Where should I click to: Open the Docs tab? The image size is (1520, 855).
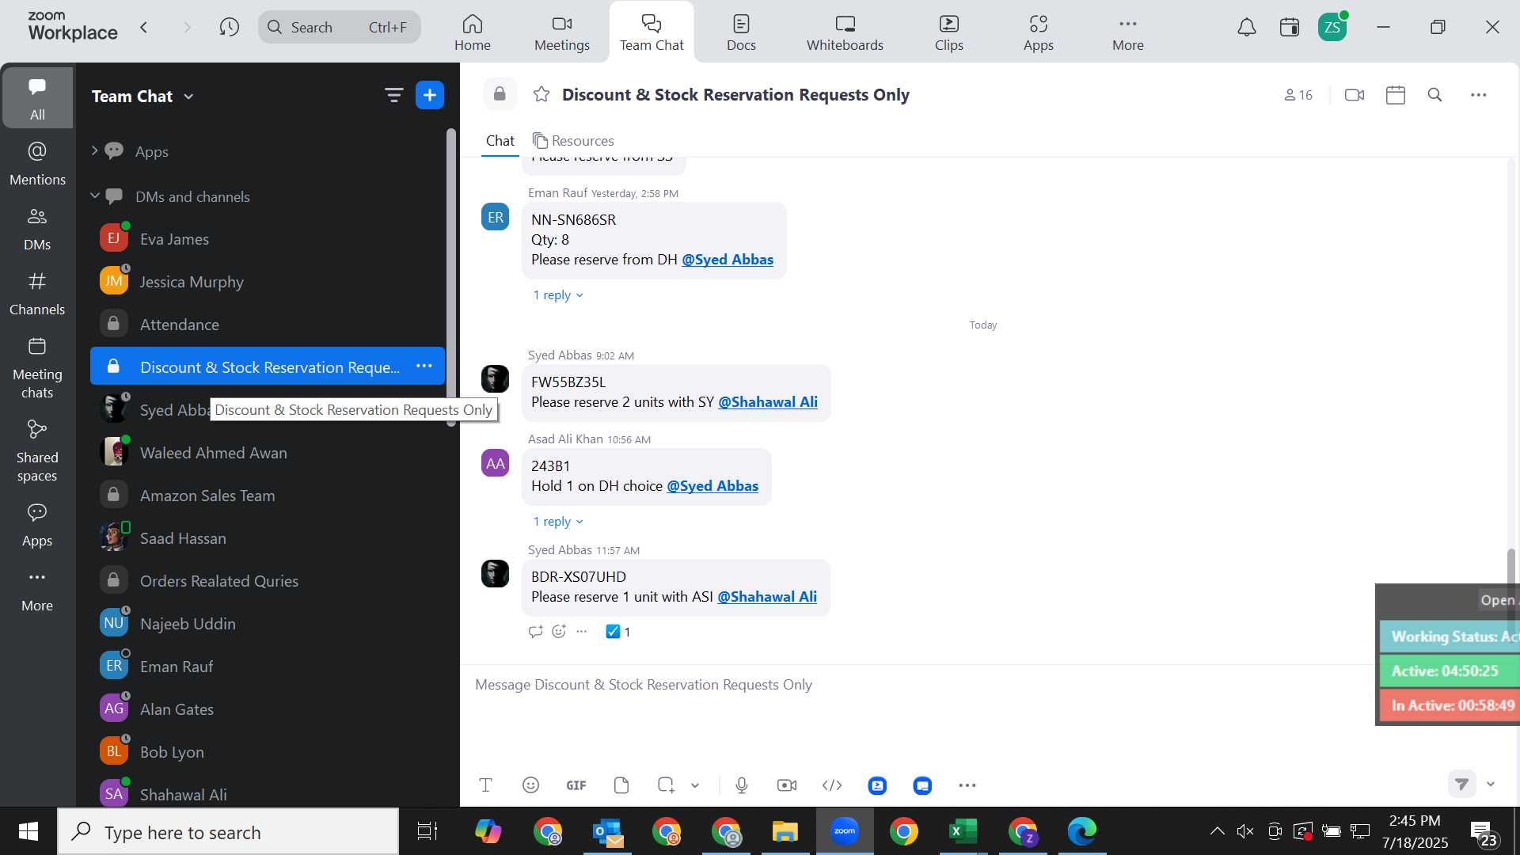click(741, 32)
